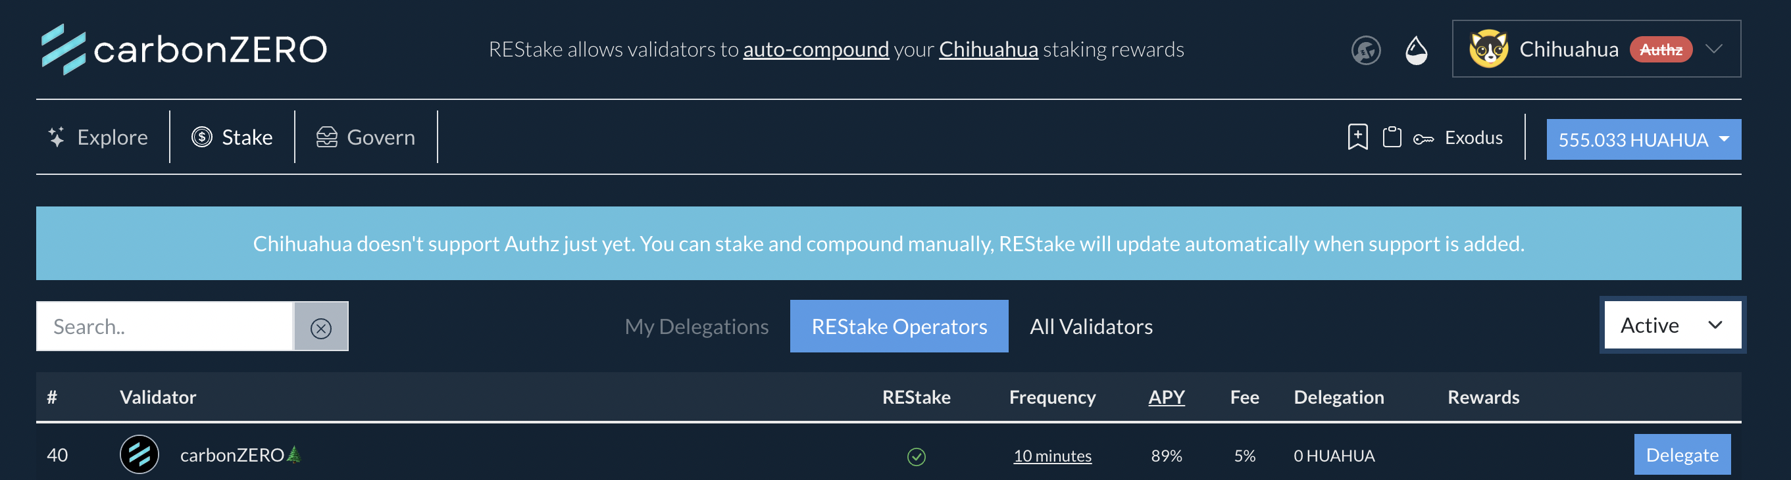The image size is (1791, 480).
Task: Sort validators by APY column header
Action: (x=1166, y=397)
